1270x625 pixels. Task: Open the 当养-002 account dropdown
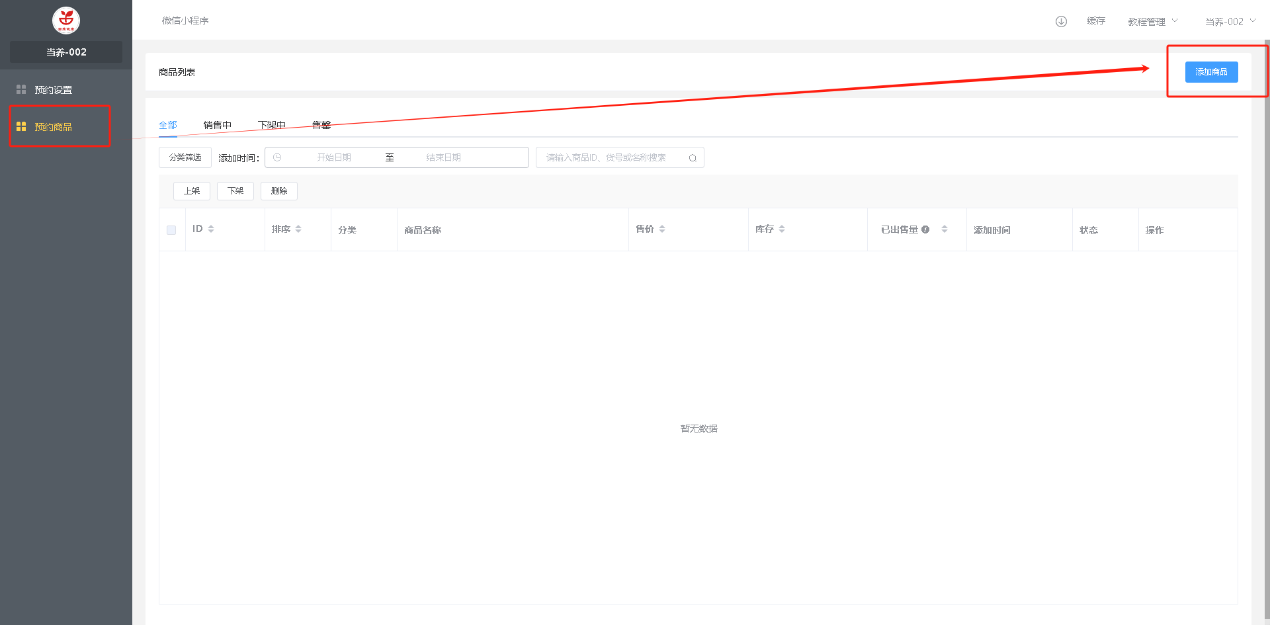[x=1229, y=22]
